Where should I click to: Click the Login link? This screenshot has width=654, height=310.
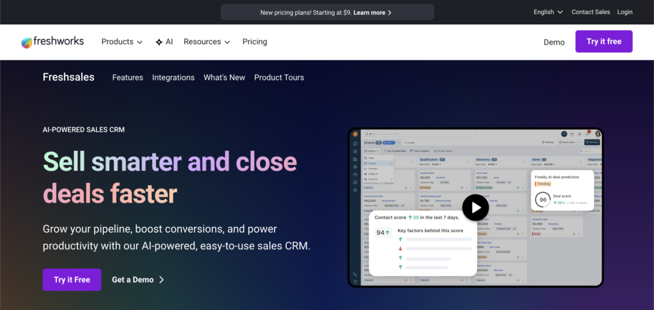(625, 12)
